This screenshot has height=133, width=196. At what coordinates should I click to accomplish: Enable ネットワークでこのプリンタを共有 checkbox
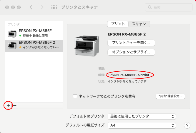75,96
